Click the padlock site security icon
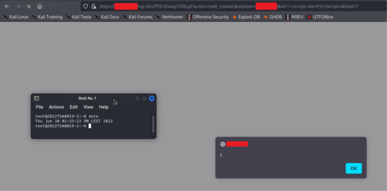387x191 pixels. pyautogui.click(x=94, y=6)
